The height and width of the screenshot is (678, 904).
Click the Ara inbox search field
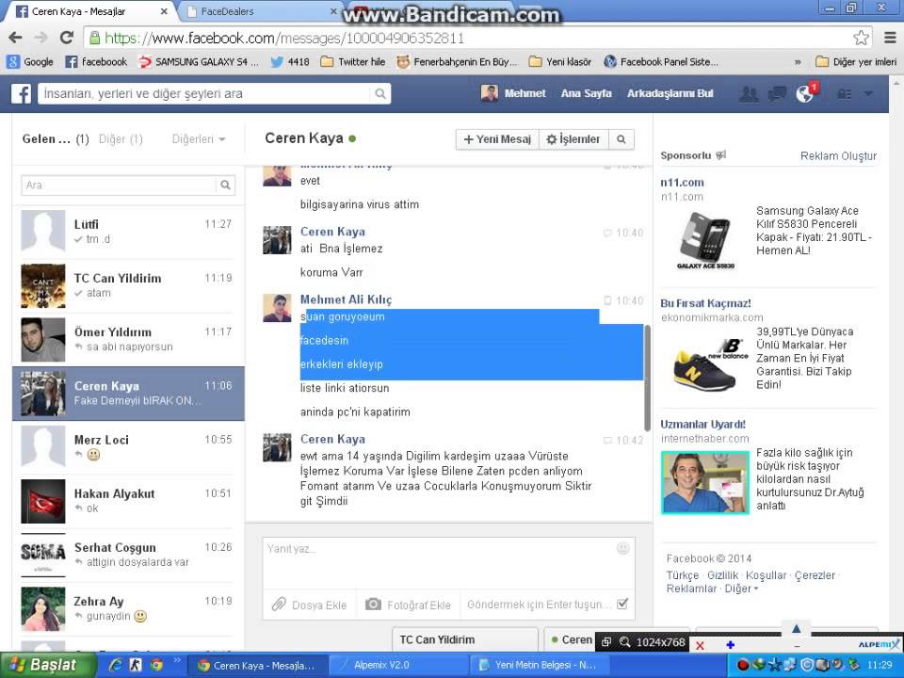pyautogui.click(x=119, y=186)
